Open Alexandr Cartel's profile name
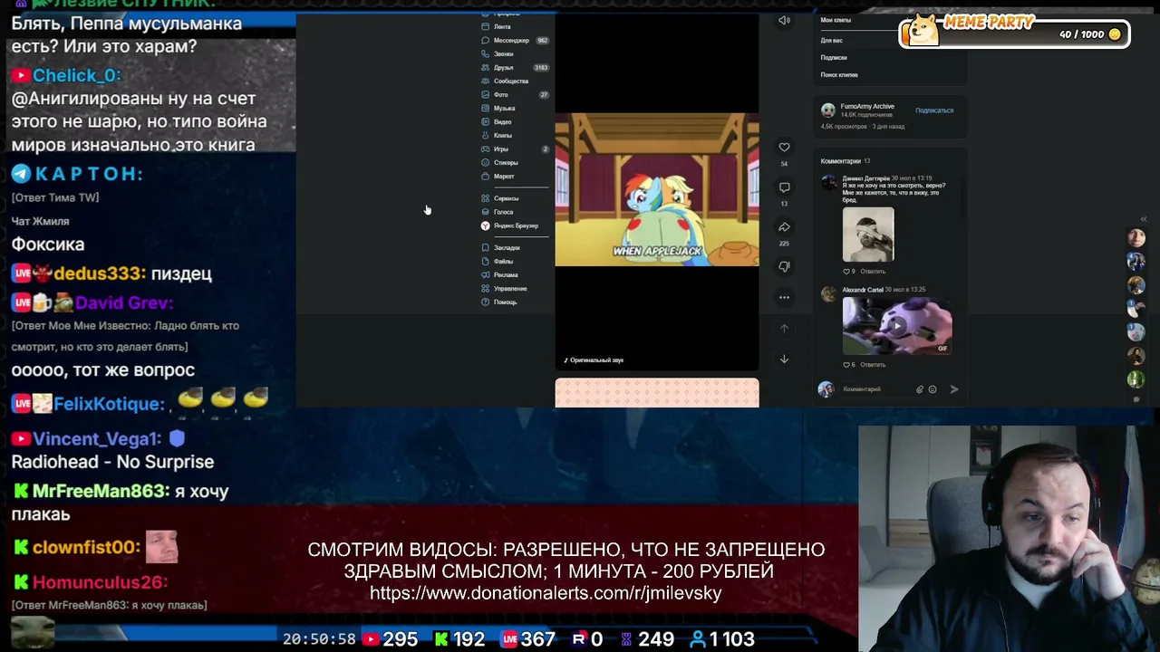1160x652 pixels. pyautogui.click(x=863, y=290)
